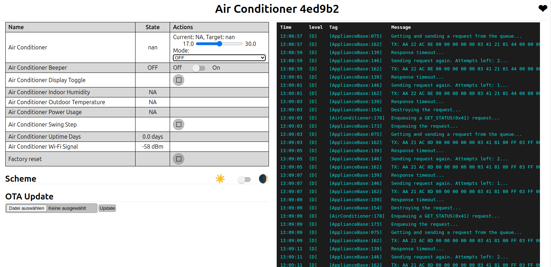The height and width of the screenshot is (267, 551).
Task: Click the Air Conditioner Wi-Fi Signal label
Action: click(43, 146)
